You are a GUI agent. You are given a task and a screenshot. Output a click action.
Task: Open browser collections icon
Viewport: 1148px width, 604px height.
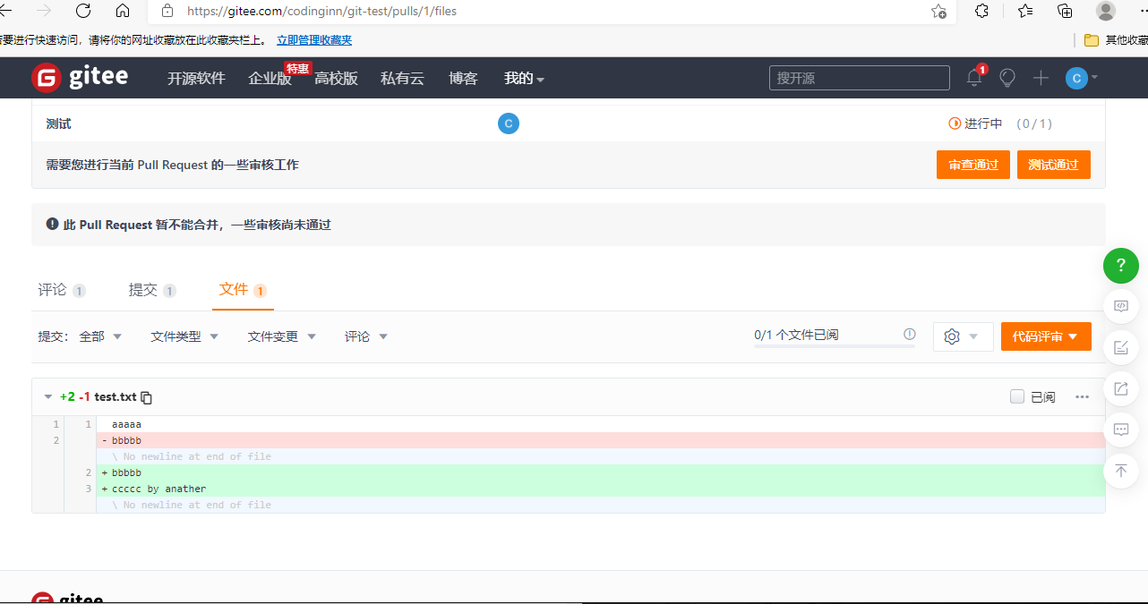1065,11
